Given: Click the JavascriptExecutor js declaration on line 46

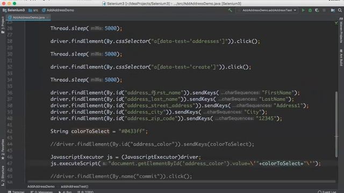Looking at the screenshot, I should click(x=125, y=157).
